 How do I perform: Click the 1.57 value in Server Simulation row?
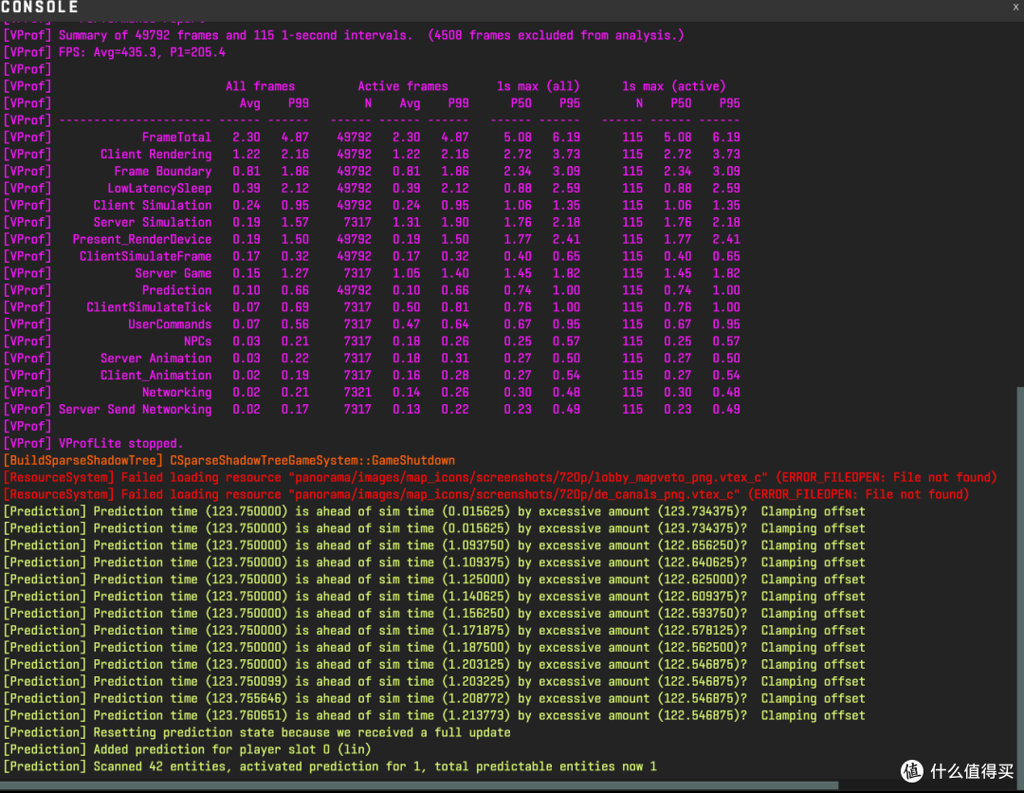point(295,222)
